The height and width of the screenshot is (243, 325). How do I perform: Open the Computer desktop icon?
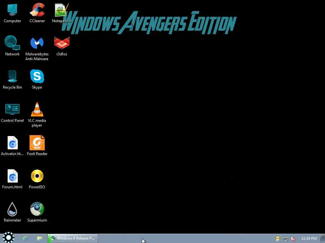coord(12,13)
